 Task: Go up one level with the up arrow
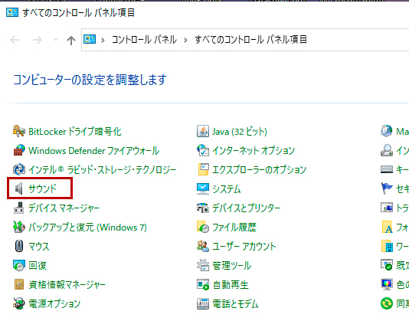click(71, 40)
